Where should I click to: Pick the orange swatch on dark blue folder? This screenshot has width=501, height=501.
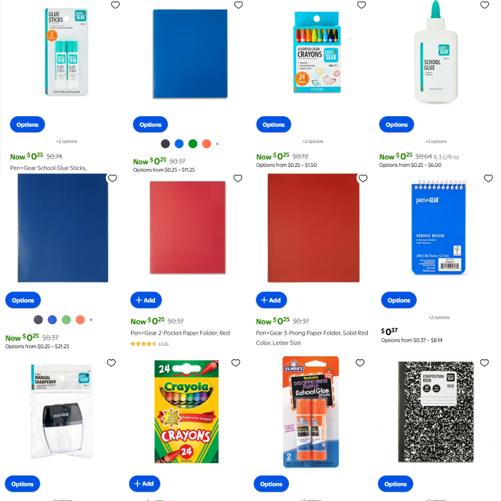(80, 320)
